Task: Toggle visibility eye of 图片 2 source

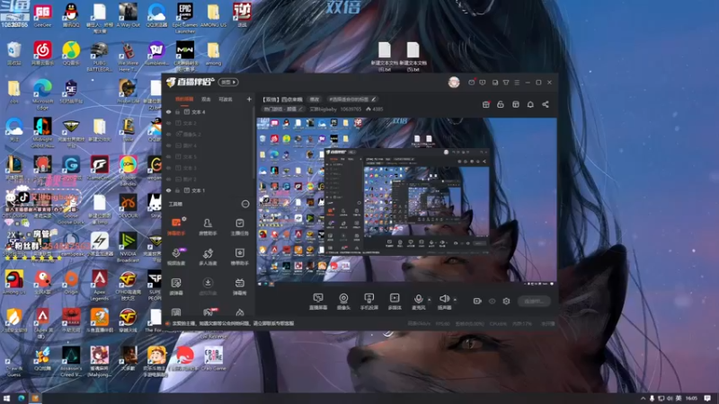Action: pyautogui.click(x=169, y=179)
